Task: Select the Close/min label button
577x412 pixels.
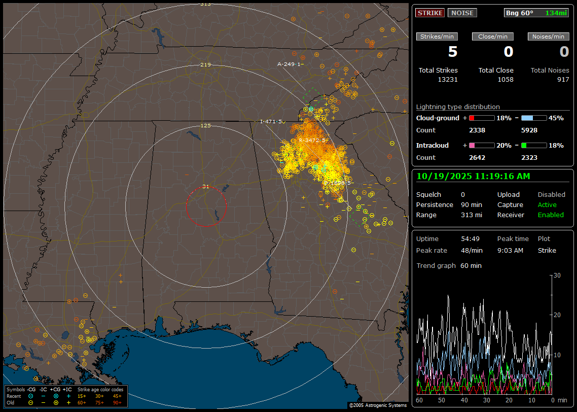Action: tap(493, 37)
